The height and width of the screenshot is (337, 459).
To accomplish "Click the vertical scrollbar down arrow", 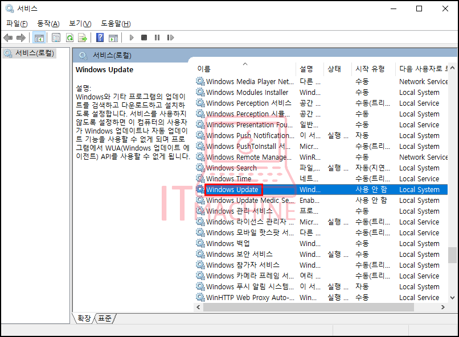I will [x=452, y=298].
